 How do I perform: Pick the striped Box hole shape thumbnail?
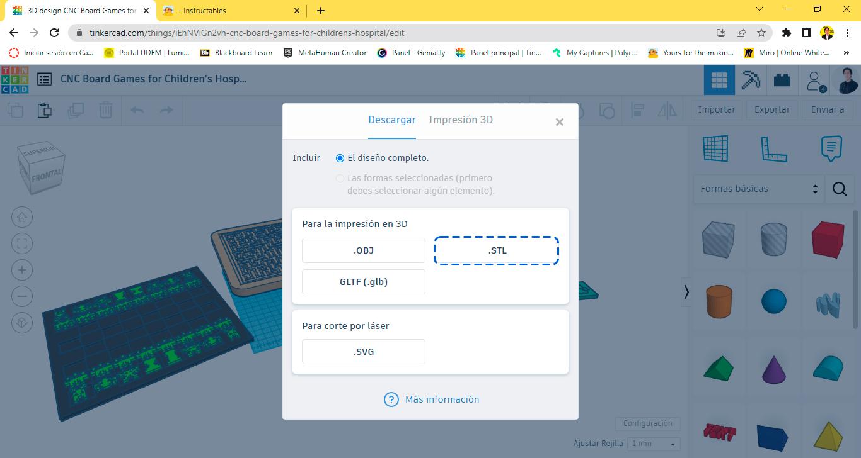[719, 239]
